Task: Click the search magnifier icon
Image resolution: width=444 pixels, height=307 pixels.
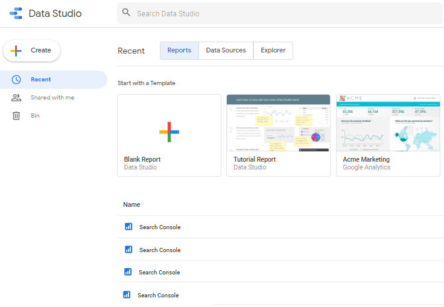Action: click(126, 12)
